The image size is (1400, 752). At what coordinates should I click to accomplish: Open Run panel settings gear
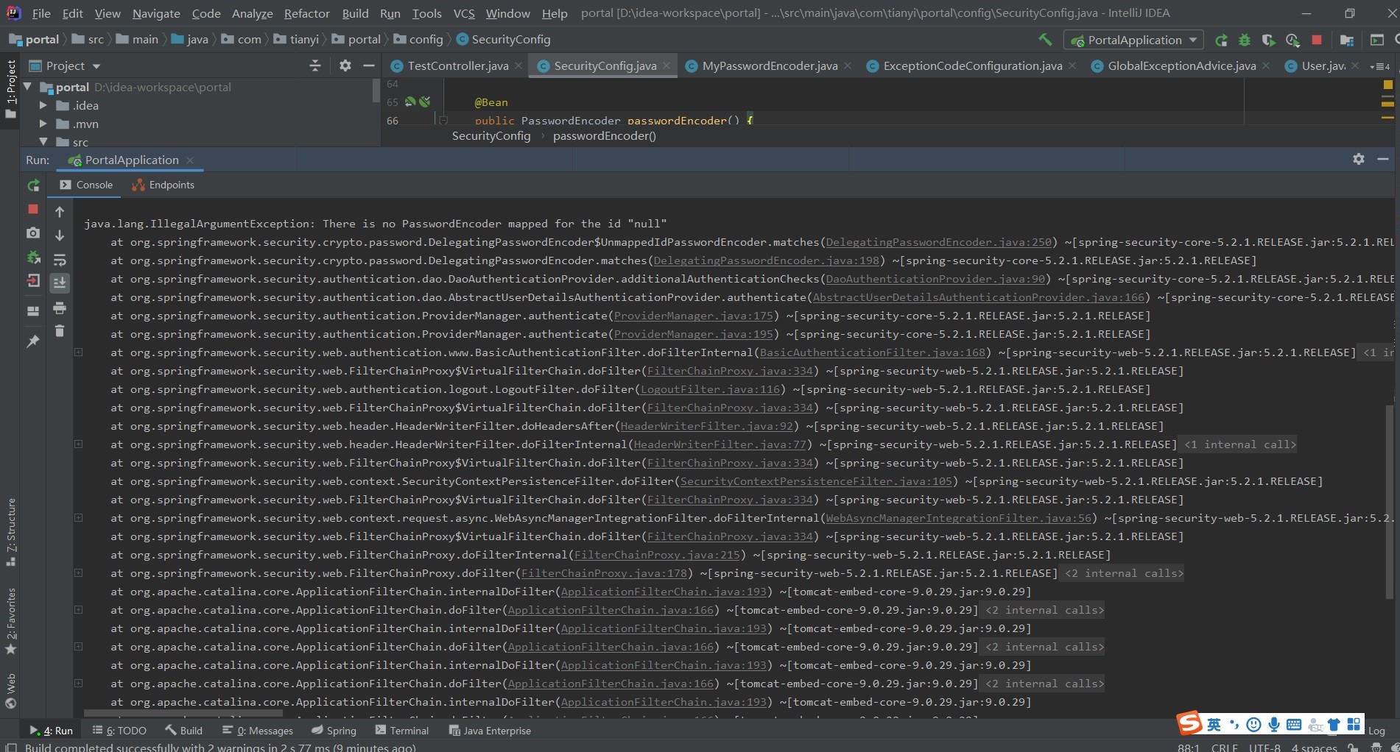point(1359,159)
